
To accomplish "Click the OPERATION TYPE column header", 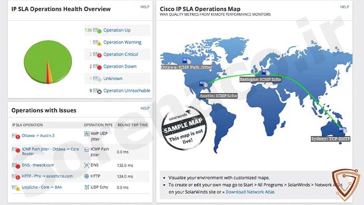I will 98,125.
